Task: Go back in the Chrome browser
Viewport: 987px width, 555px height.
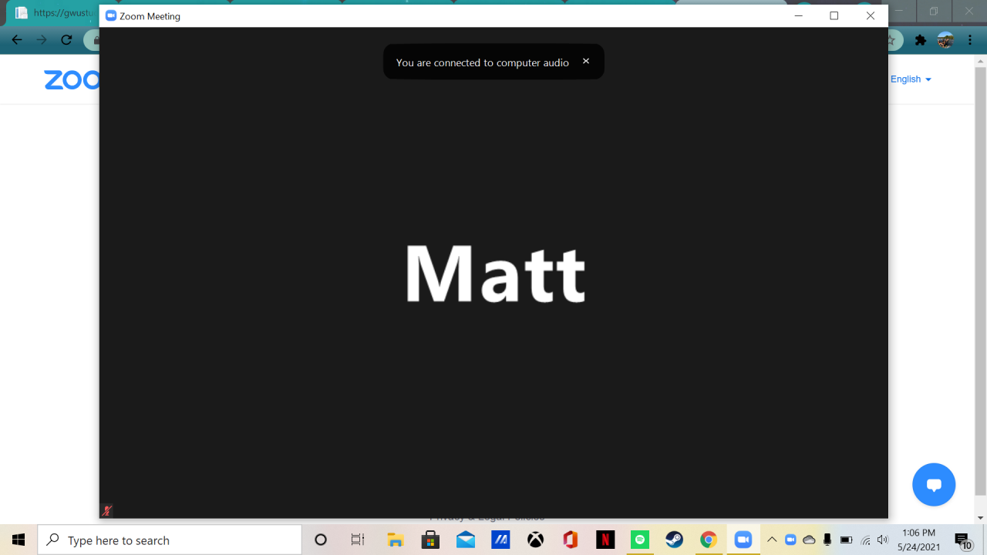Action: (x=17, y=40)
